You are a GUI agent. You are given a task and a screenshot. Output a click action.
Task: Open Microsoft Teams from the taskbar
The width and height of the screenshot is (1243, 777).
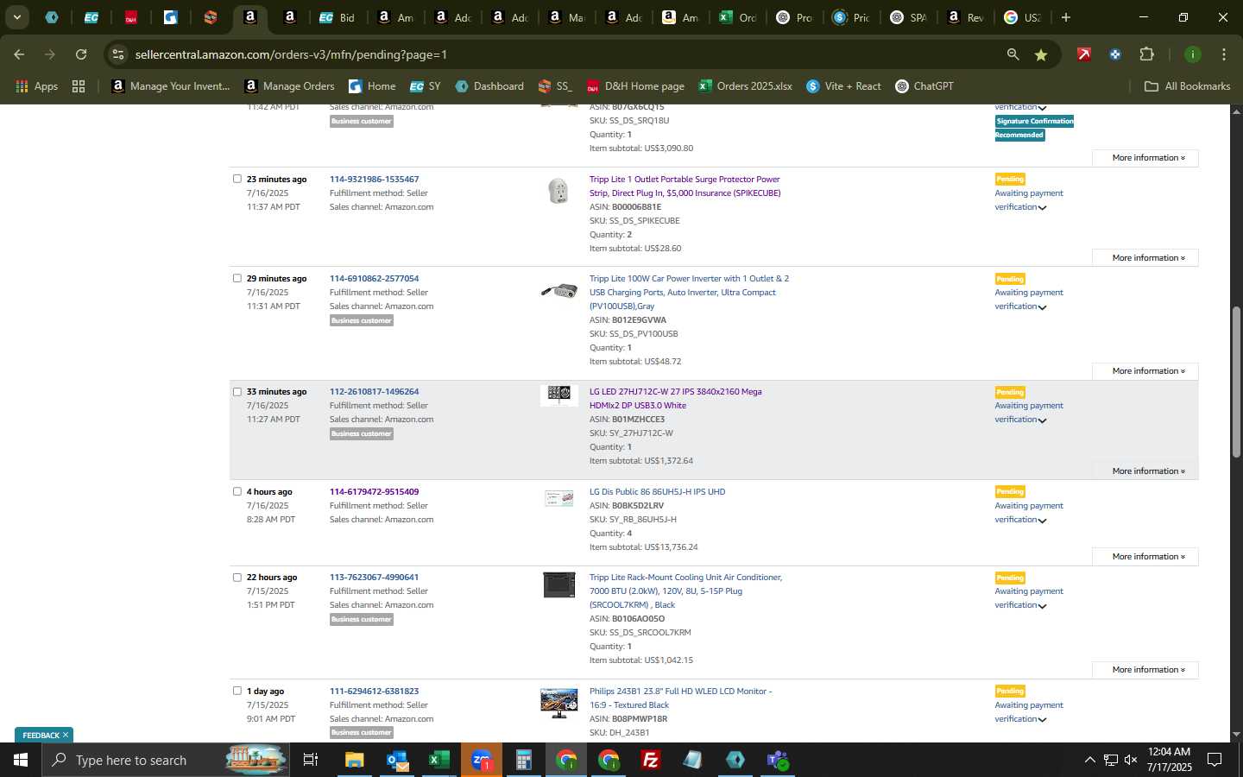point(778,760)
